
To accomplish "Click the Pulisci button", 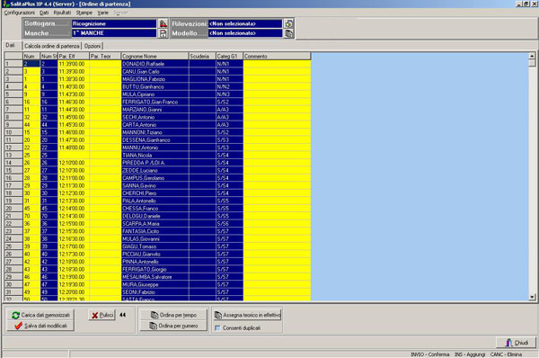I will pos(102,315).
